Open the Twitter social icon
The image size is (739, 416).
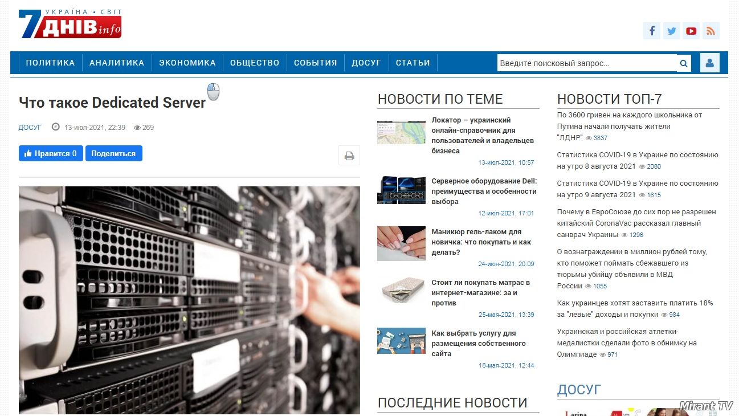pos(672,31)
